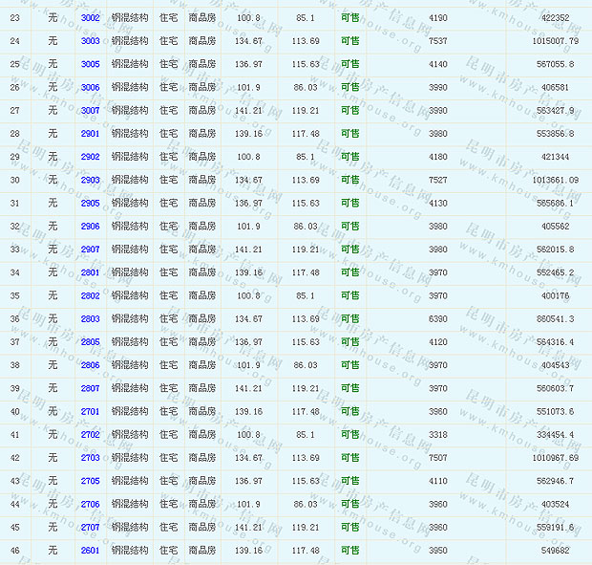Select room 2801 link
The width and height of the screenshot is (592, 565).
[x=90, y=272]
